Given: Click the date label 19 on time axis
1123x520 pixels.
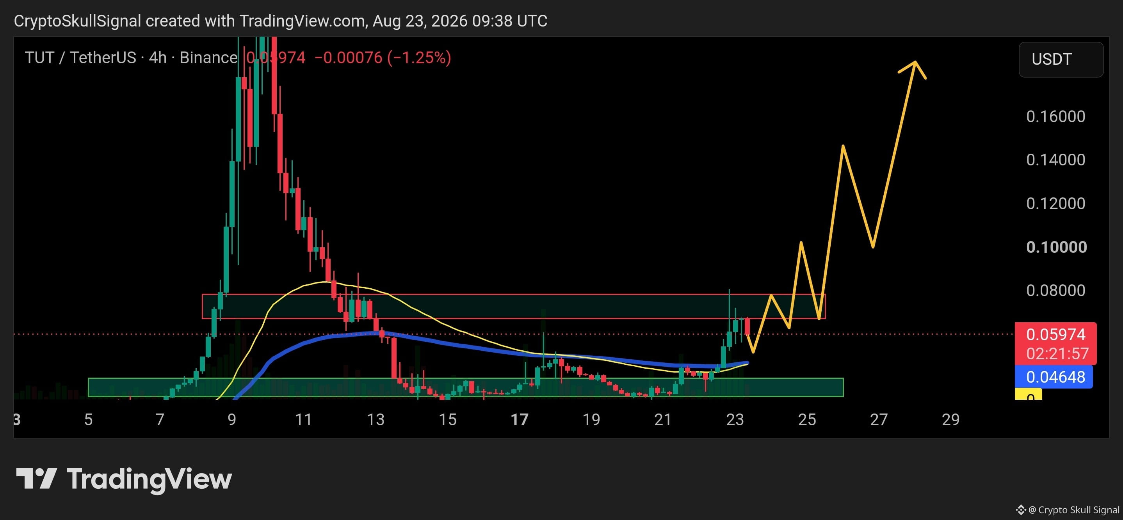Looking at the screenshot, I should point(591,419).
